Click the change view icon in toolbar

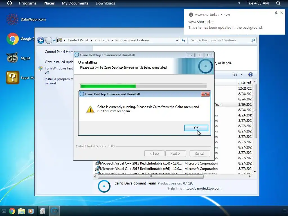[235, 74]
